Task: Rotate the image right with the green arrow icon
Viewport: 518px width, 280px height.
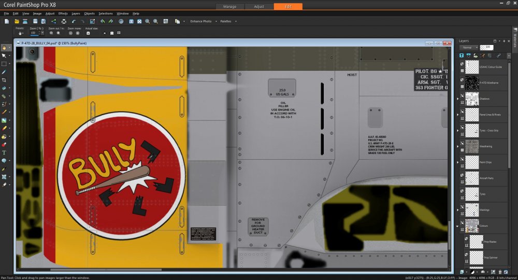Action: 111,21
